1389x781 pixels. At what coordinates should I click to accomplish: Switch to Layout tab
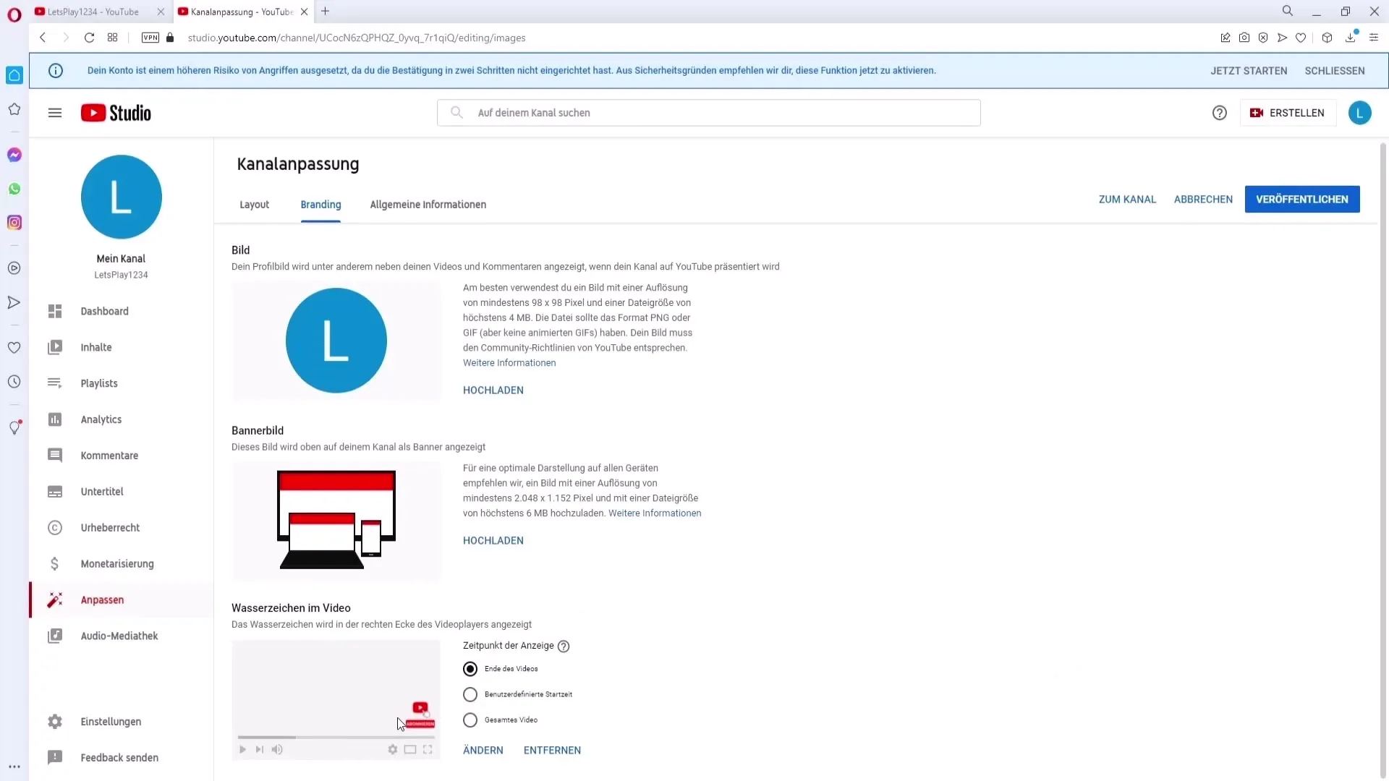pyautogui.click(x=255, y=204)
